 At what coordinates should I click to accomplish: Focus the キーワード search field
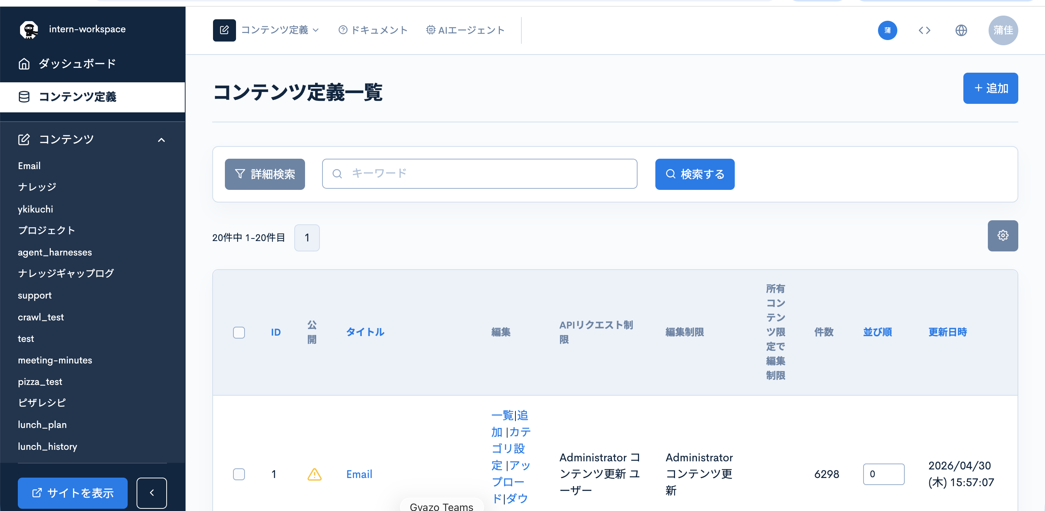click(479, 174)
